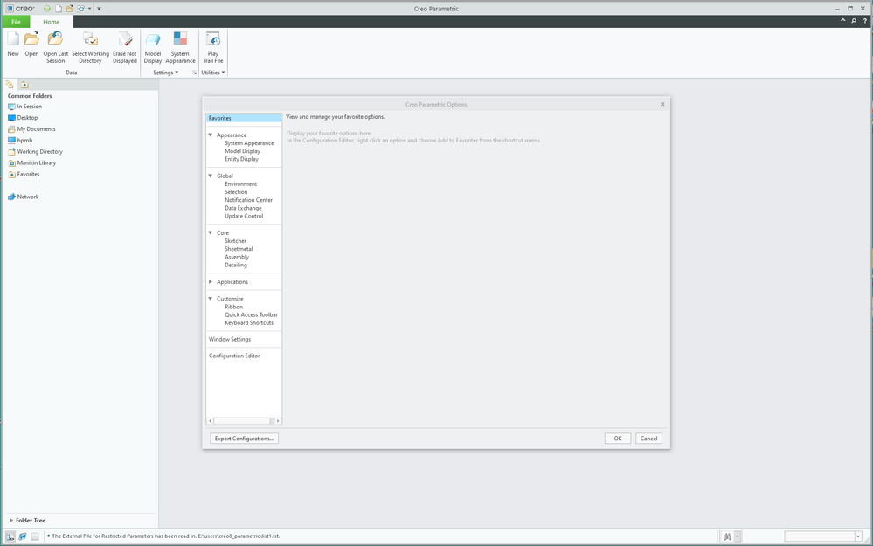
Task: Collapse the Appearance section arrow
Action: click(211, 135)
